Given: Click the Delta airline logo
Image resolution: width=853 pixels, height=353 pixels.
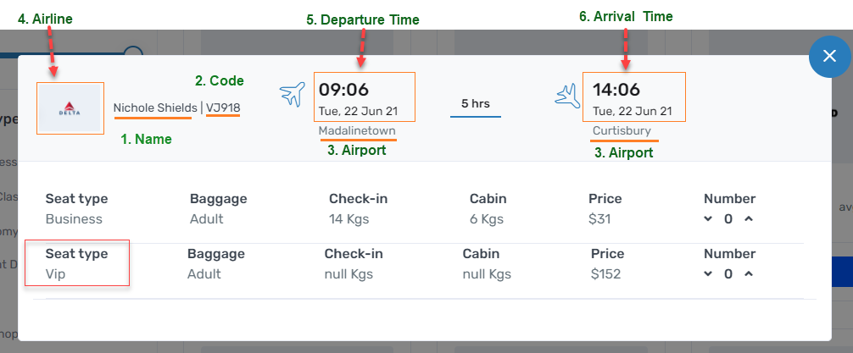Looking at the screenshot, I should tap(70, 108).
